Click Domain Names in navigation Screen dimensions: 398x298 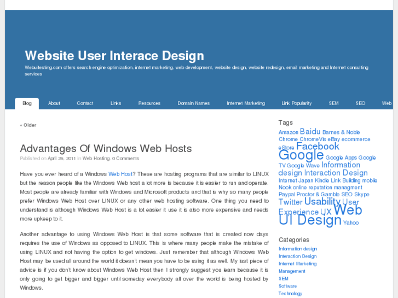tap(194, 103)
